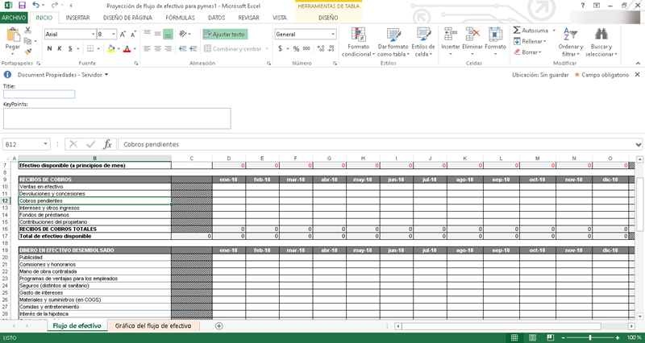The width and height of the screenshot is (645, 343).
Task: Switch to the DATOS tab
Action: pos(216,18)
